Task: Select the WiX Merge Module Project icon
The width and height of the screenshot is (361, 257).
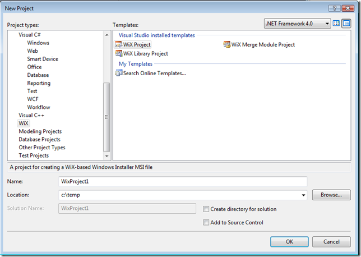Action: coord(227,44)
